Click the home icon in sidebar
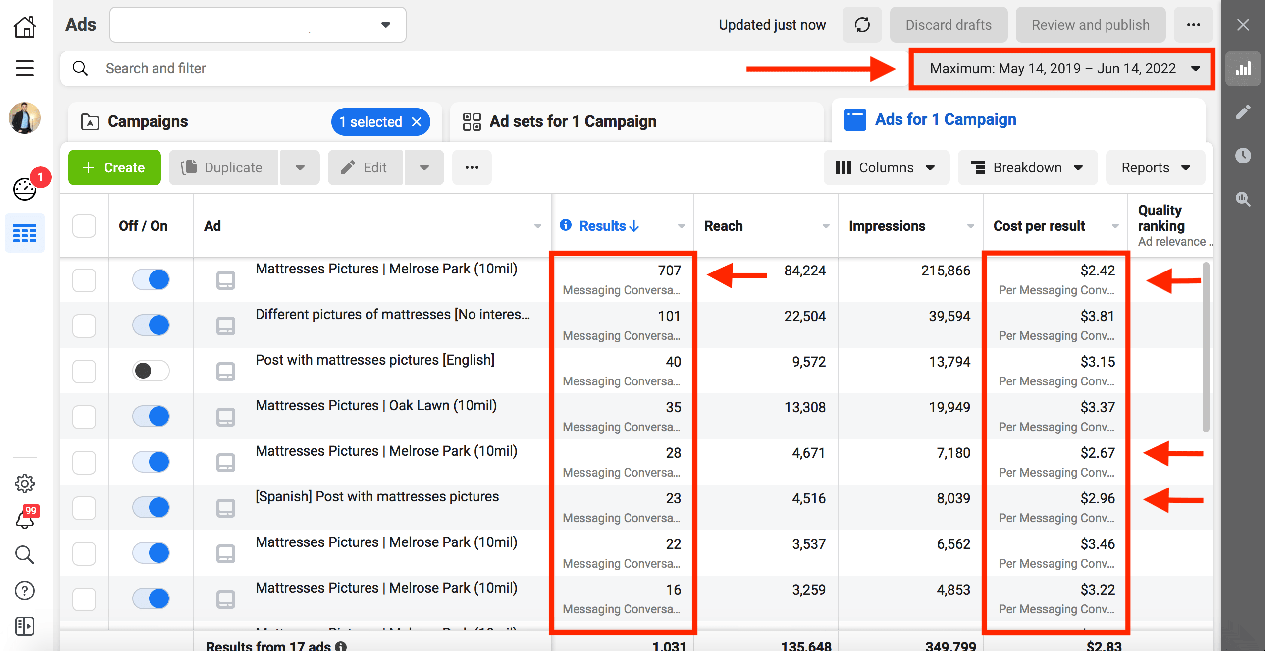The height and width of the screenshot is (651, 1265). 24,27
